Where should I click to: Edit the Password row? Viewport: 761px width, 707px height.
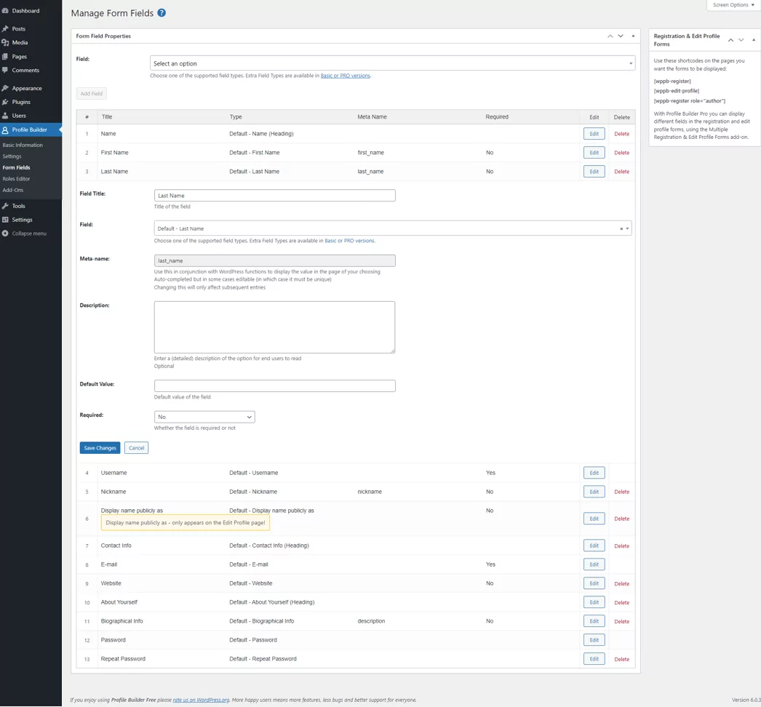[594, 640]
